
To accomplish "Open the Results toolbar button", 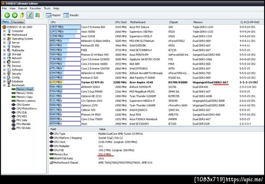I will (71, 15).
